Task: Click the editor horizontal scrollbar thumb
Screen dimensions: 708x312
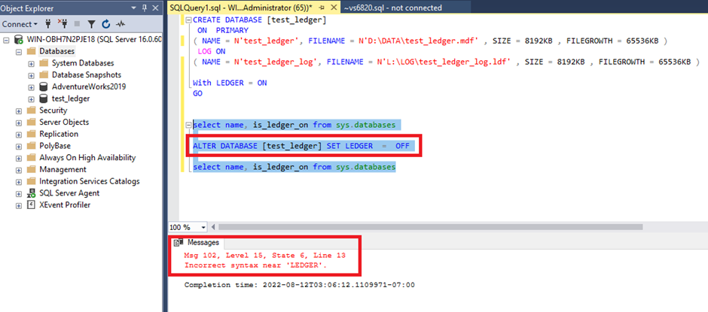Action: click(x=430, y=227)
